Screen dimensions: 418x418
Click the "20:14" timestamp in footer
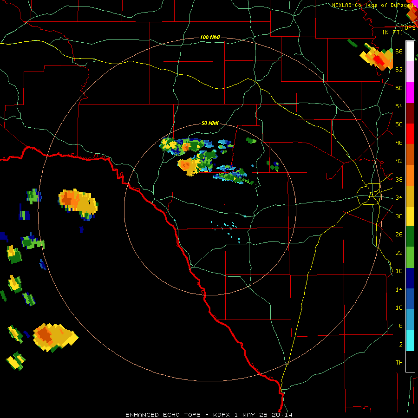pyautogui.click(x=282, y=415)
